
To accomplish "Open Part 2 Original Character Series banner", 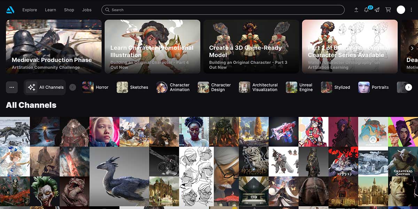I will [350, 47].
